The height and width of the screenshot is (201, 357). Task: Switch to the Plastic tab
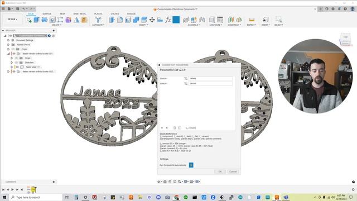click(x=98, y=14)
